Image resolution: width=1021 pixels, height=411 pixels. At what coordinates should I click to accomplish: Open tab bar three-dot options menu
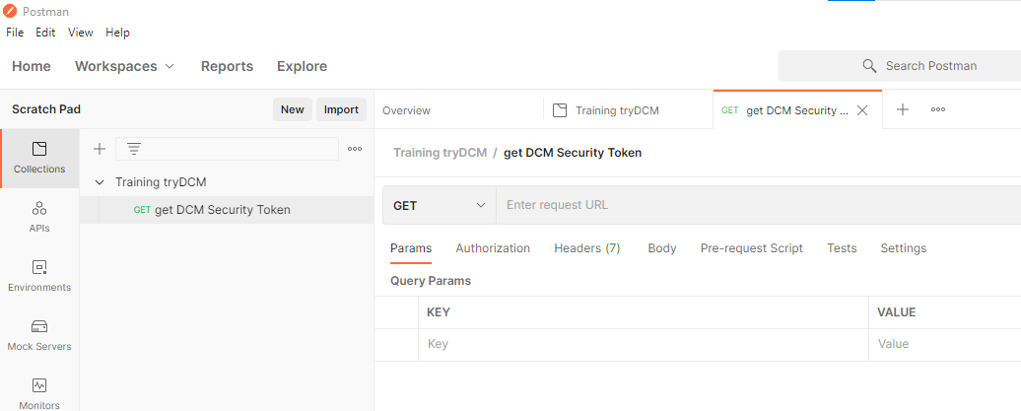tap(938, 110)
